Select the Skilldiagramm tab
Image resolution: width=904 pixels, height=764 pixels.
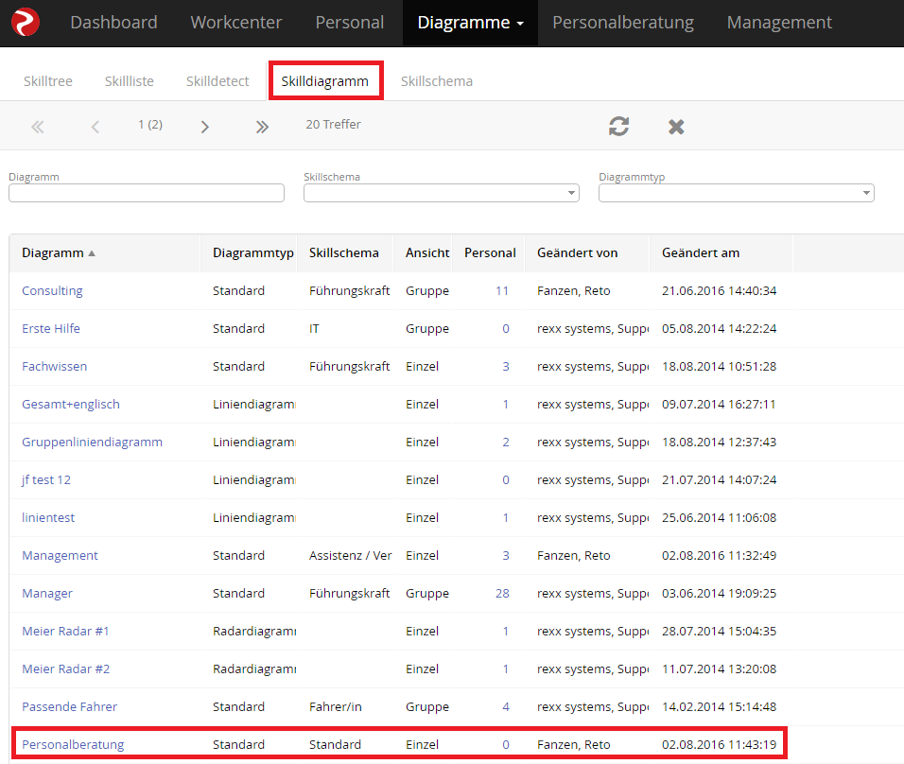[325, 81]
